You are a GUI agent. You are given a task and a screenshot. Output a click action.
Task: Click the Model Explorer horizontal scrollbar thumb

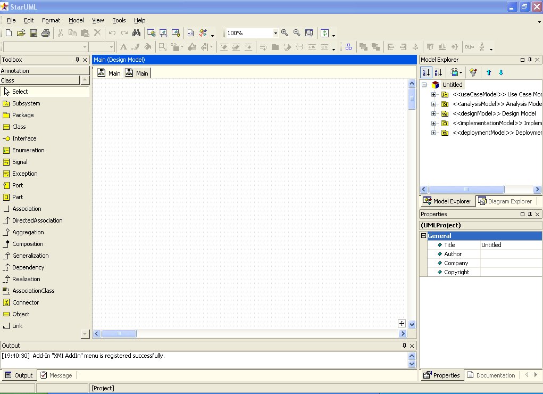(466, 190)
